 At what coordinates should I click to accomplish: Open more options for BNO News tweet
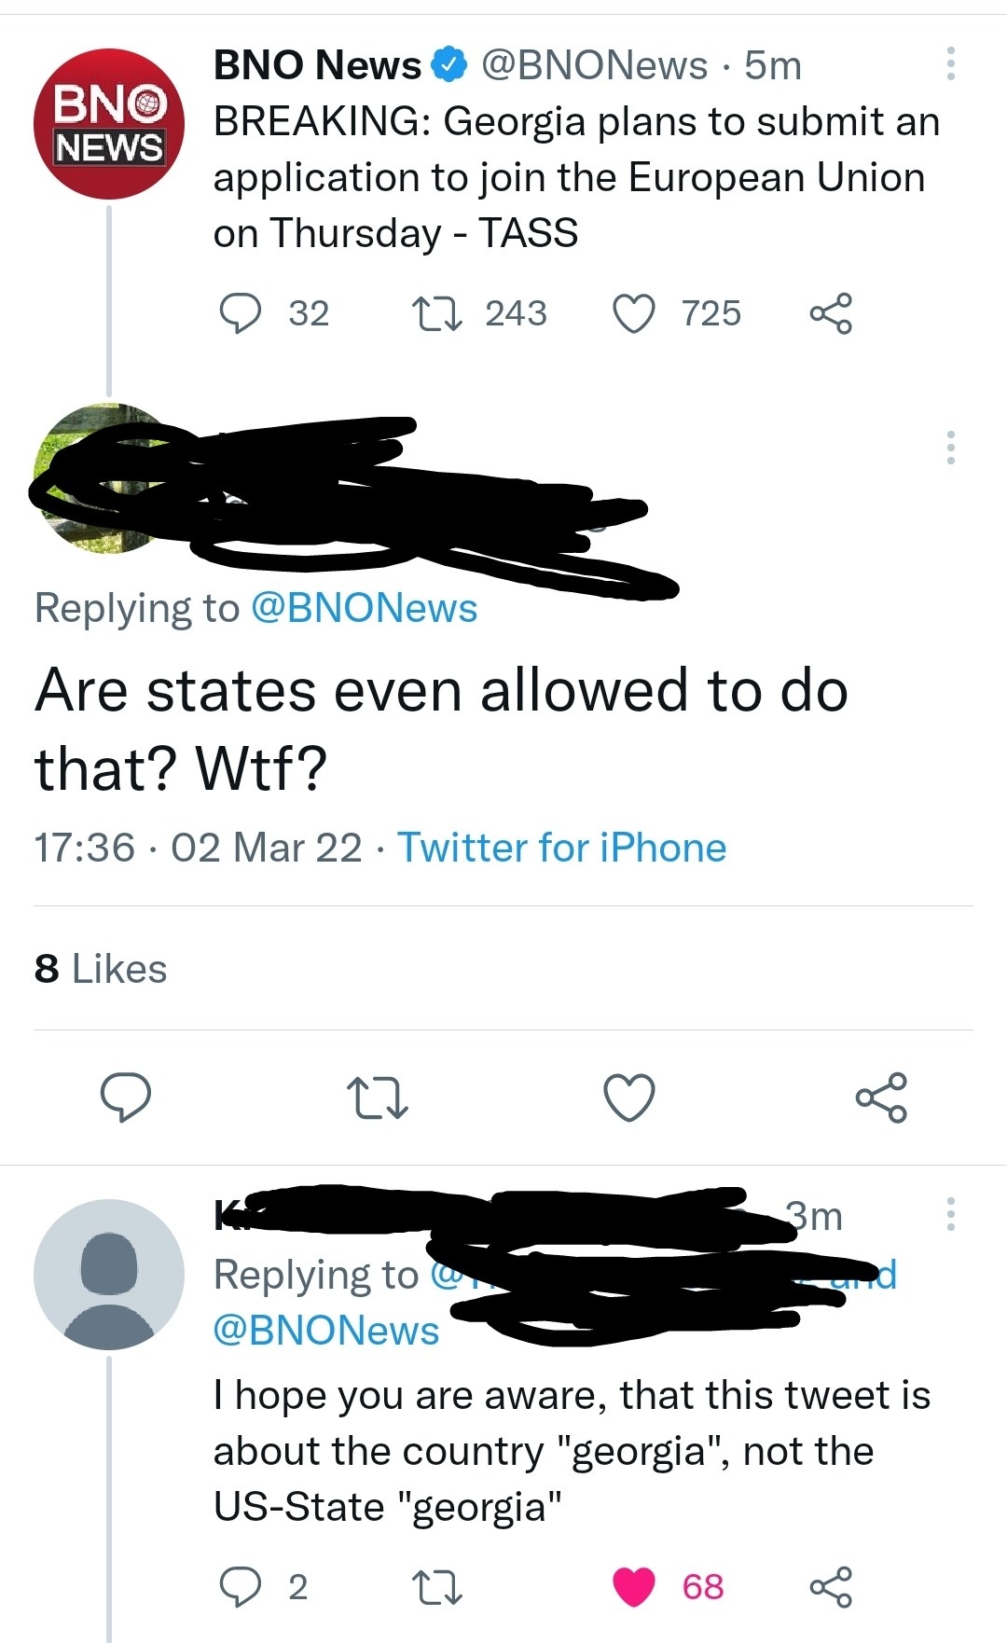(x=950, y=63)
